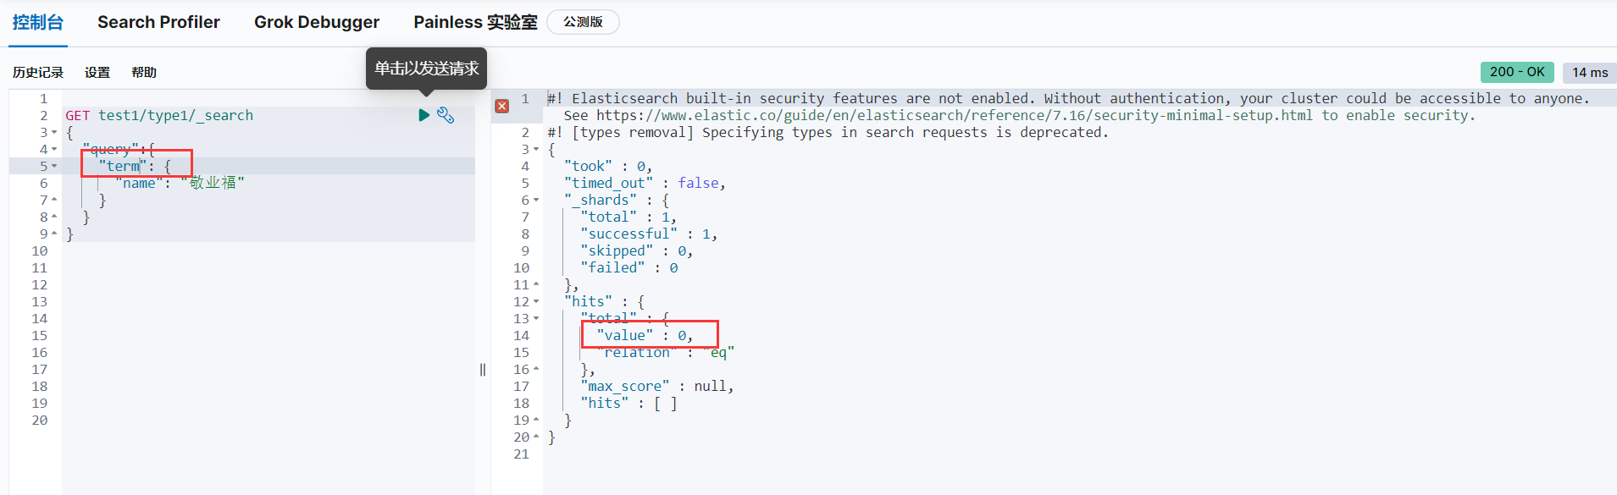Screen dimensions: 1617x495
Task: Open 设置 settings
Action: (x=97, y=73)
